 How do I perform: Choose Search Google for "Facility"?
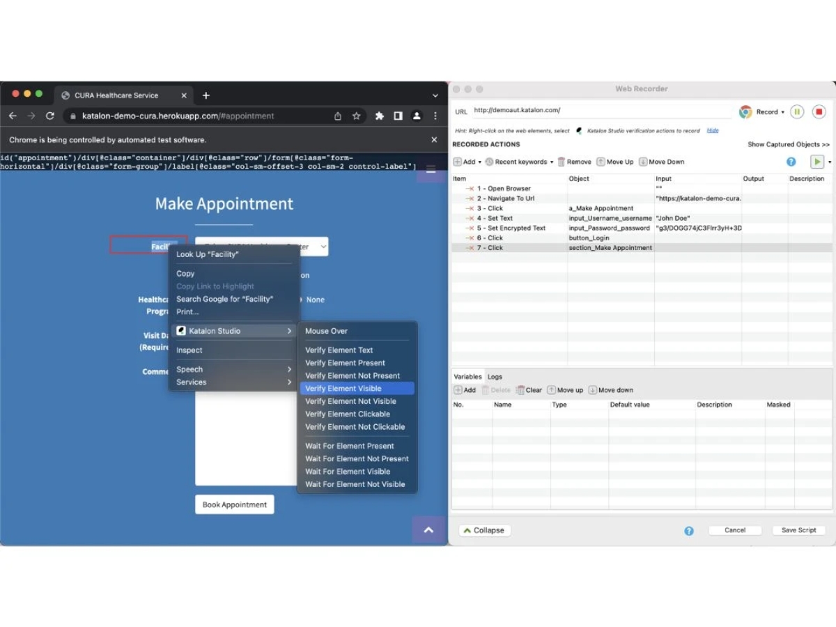tap(234, 299)
